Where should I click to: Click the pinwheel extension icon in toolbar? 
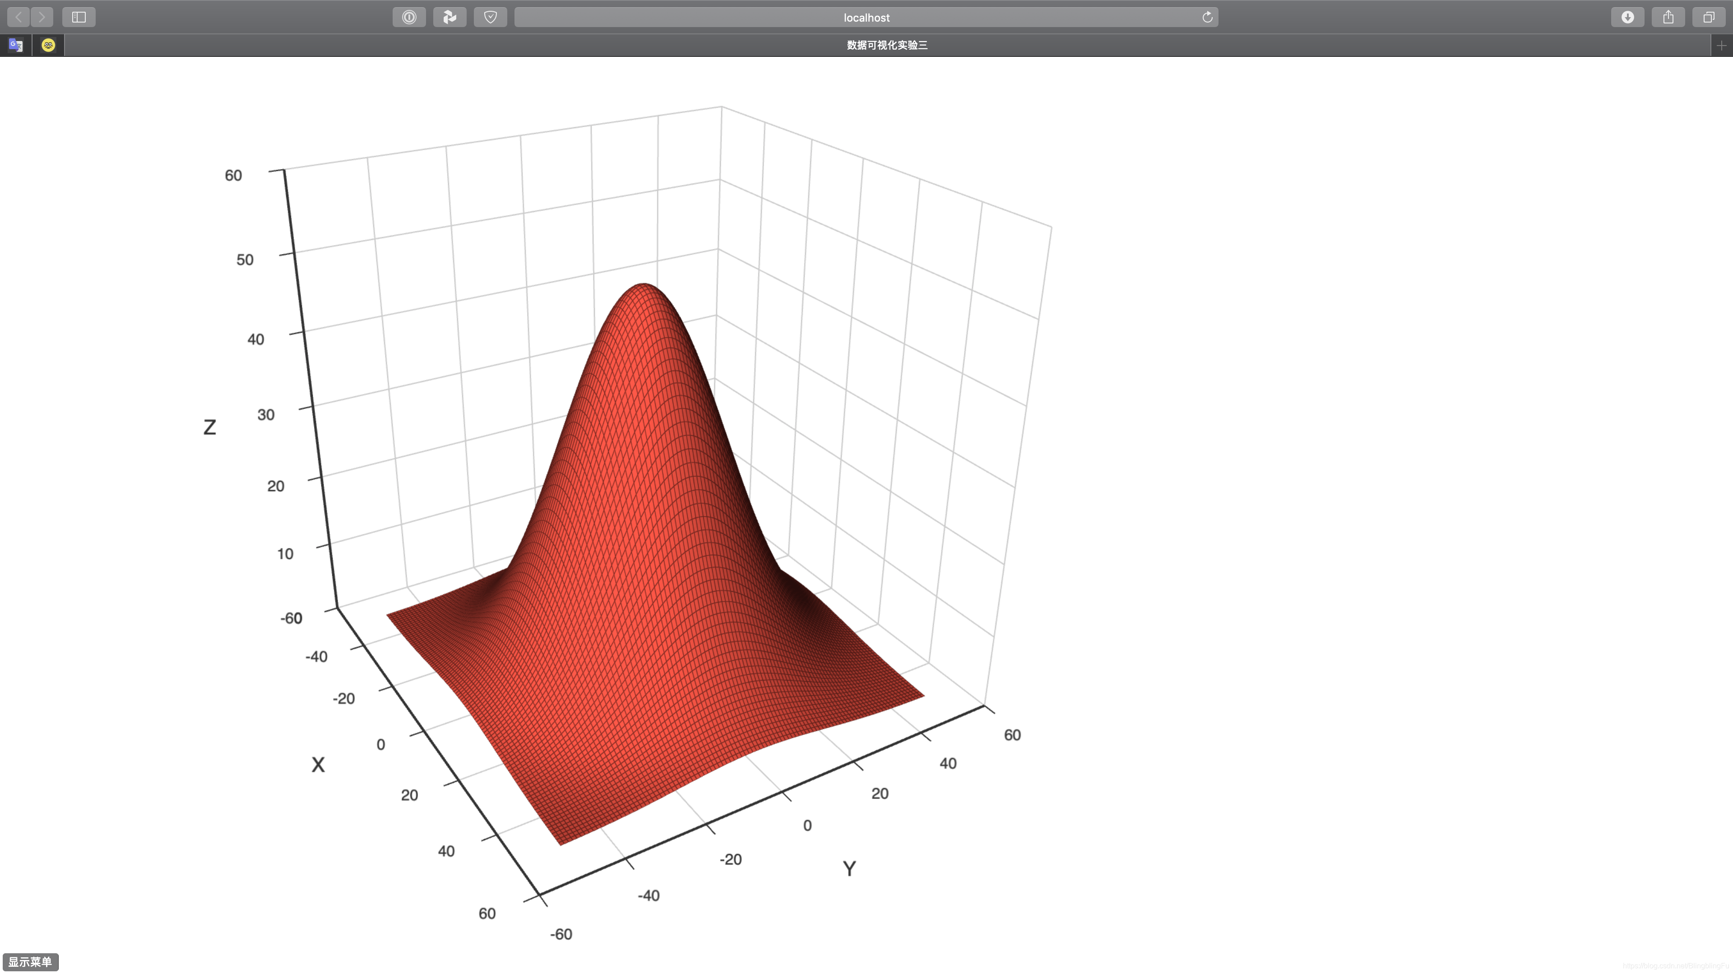[x=449, y=17]
